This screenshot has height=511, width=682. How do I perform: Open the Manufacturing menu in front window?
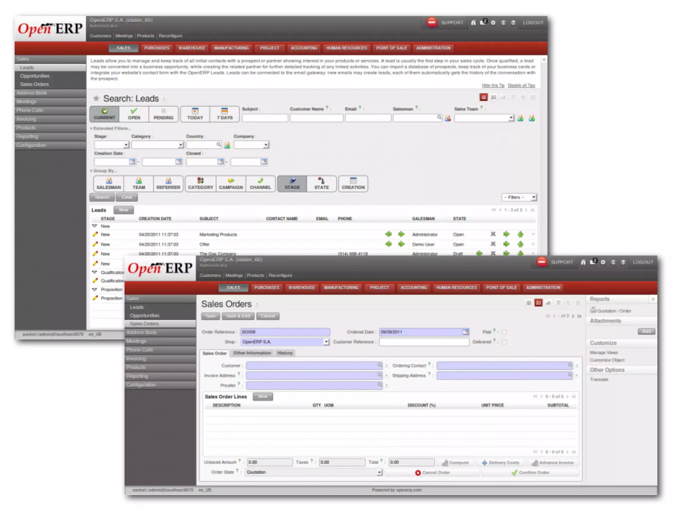click(341, 287)
